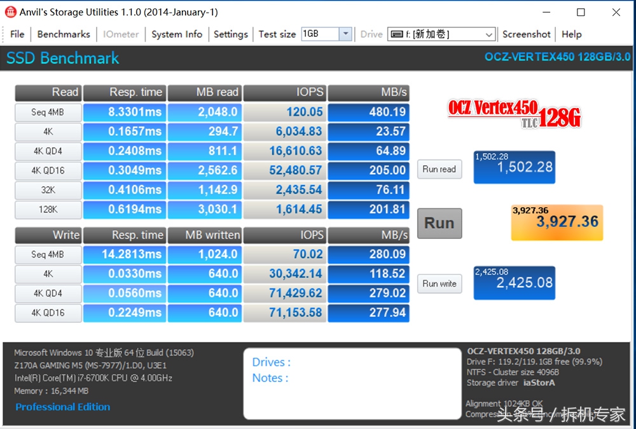
Task: Open the Benchmarks menu
Action: pos(64,34)
